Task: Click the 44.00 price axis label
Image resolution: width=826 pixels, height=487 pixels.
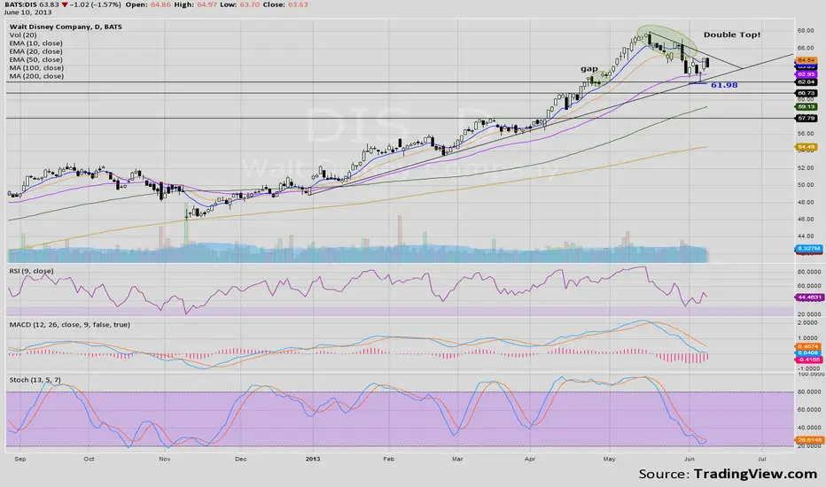Action: 806,236
